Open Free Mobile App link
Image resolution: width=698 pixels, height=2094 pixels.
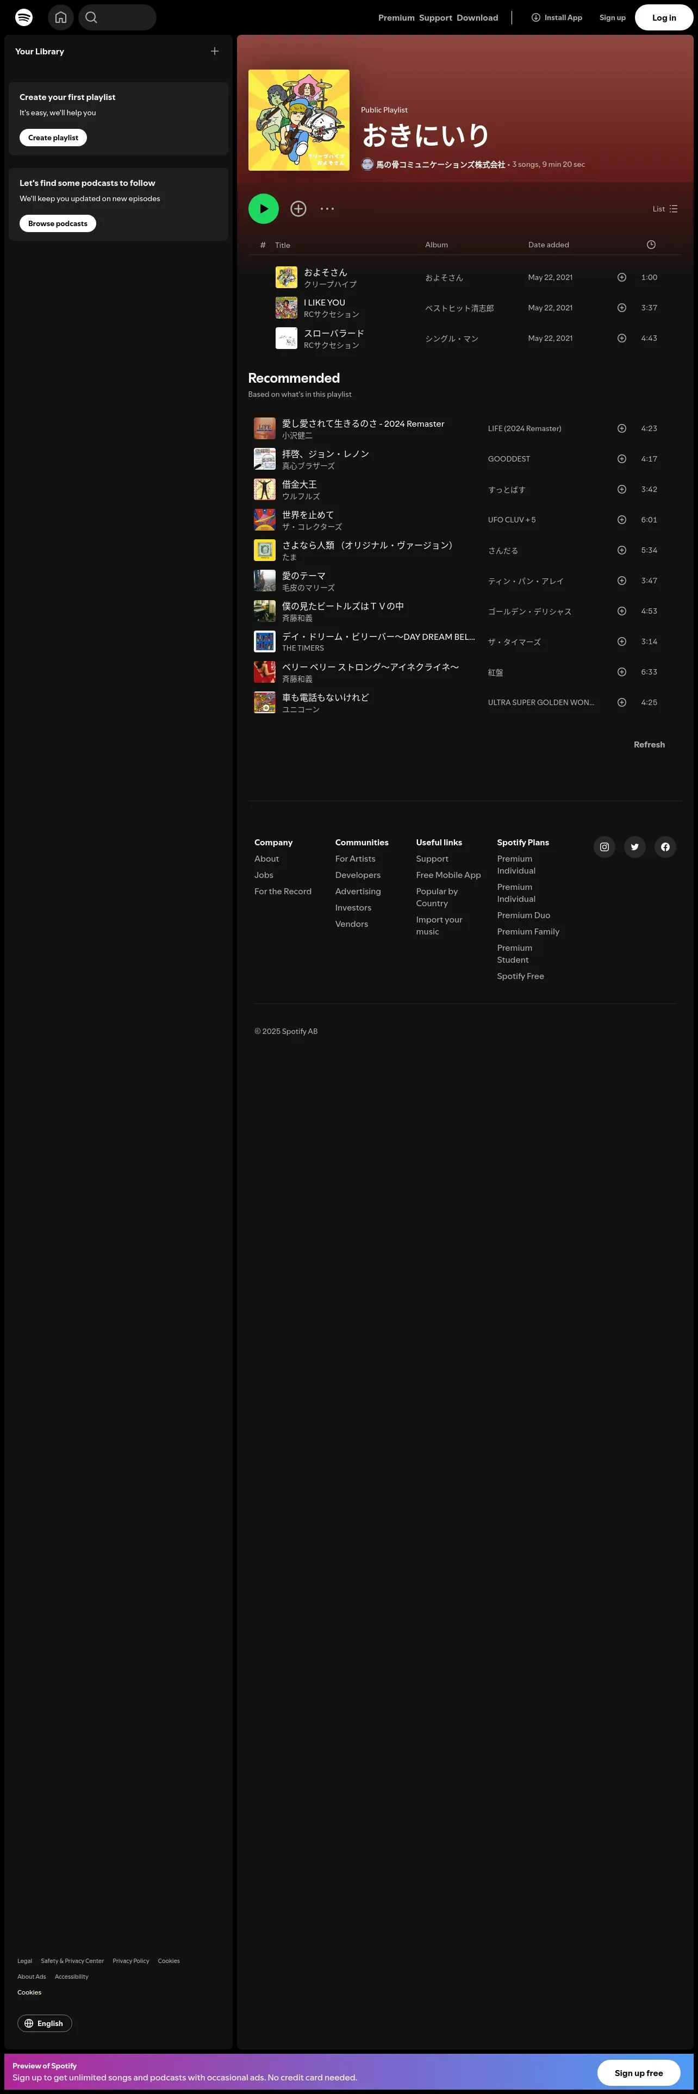[448, 875]
